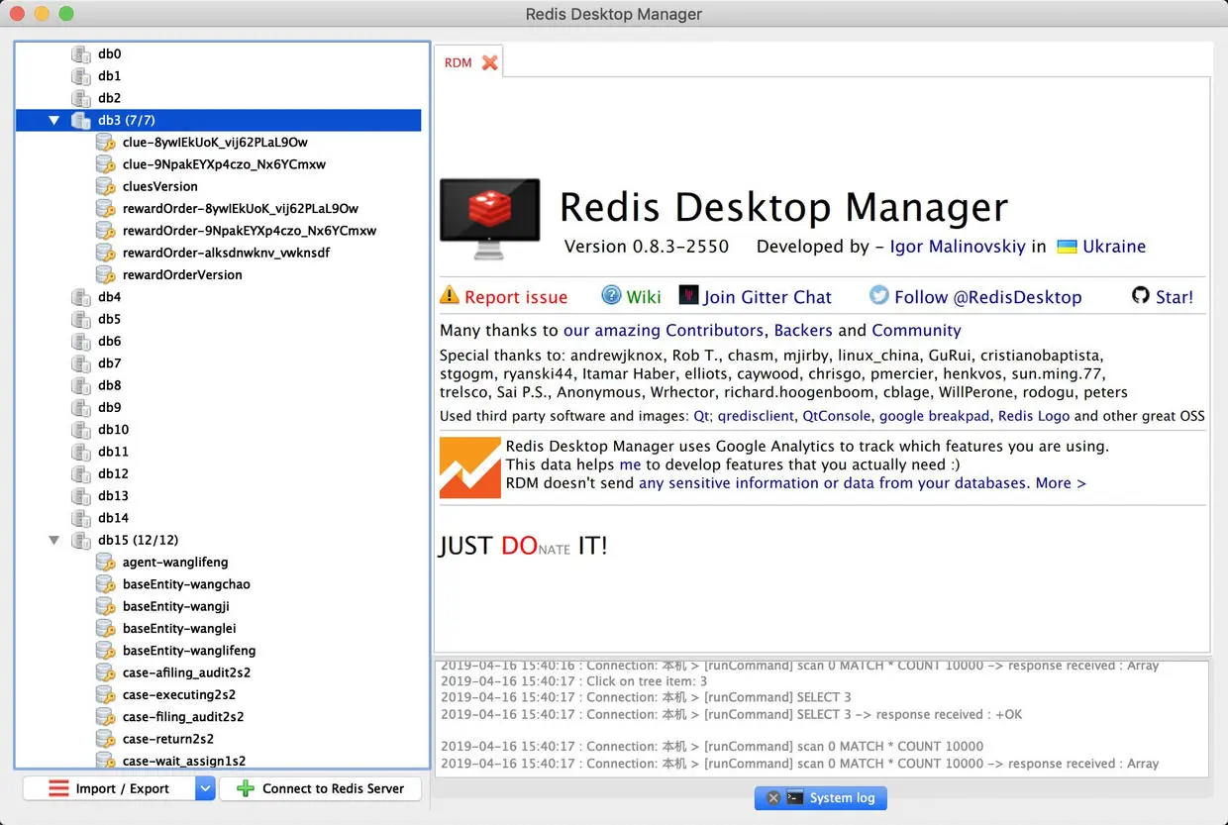Screen dimensions: 1228x825
Task: Open the Redis Logo link
Action: point(1034,416)
